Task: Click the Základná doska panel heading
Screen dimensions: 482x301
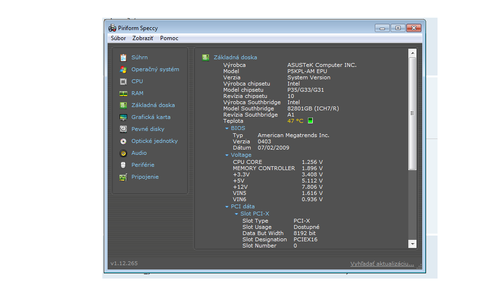Action: pyautogui.click(x=235, y=57)
